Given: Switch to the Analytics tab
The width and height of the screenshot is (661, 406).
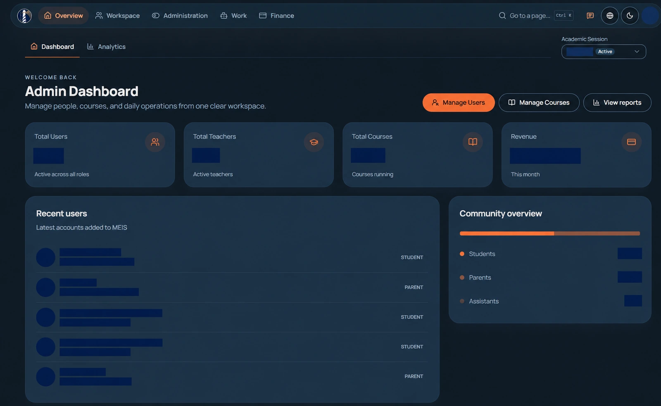Looking at the screenshot, I should point(106,47).
